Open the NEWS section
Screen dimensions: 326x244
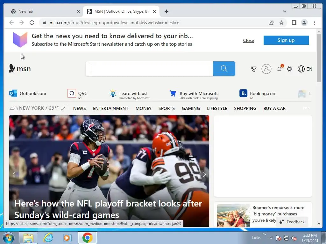pyautogui.click(x=79, y=108)
